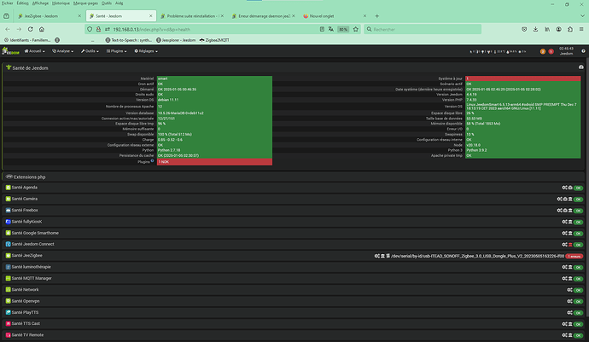Switch to the Problème suite réinstallation tab
589x342 pixels.
(x=192, y=15)
